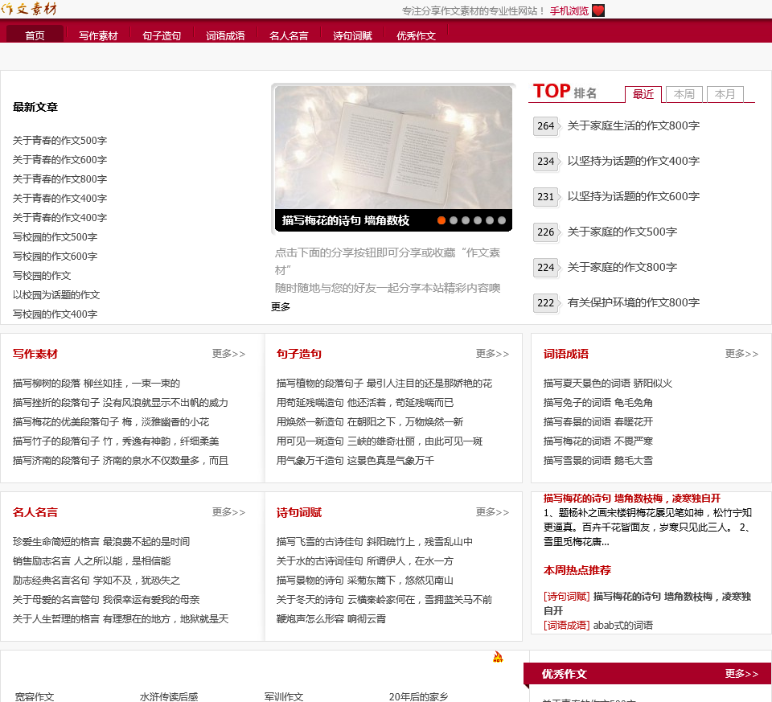This screenshot has height=702, width=772.
Task: Open article 关于青春的作文800字 in latest list
Action: point(60,179)
